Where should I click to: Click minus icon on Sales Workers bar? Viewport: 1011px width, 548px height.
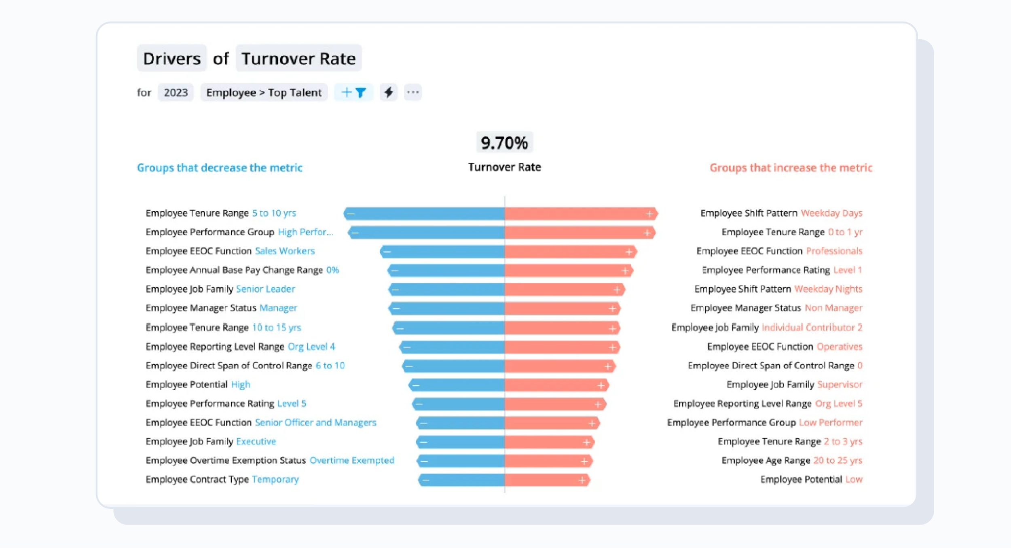tap(387, 252)
